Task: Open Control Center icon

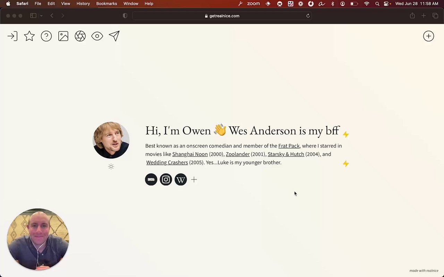Action: tap(387, 3)
